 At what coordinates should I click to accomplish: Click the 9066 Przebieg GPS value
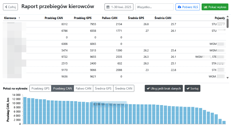click(93, 70)
